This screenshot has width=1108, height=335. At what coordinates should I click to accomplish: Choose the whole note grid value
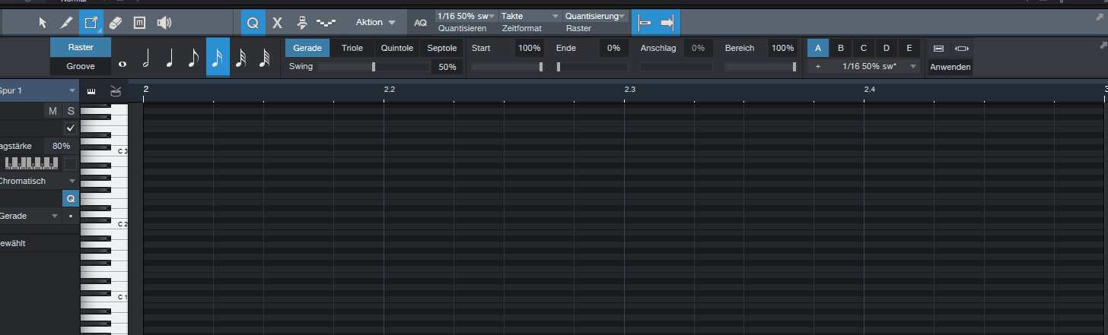(x=122, y=58)
